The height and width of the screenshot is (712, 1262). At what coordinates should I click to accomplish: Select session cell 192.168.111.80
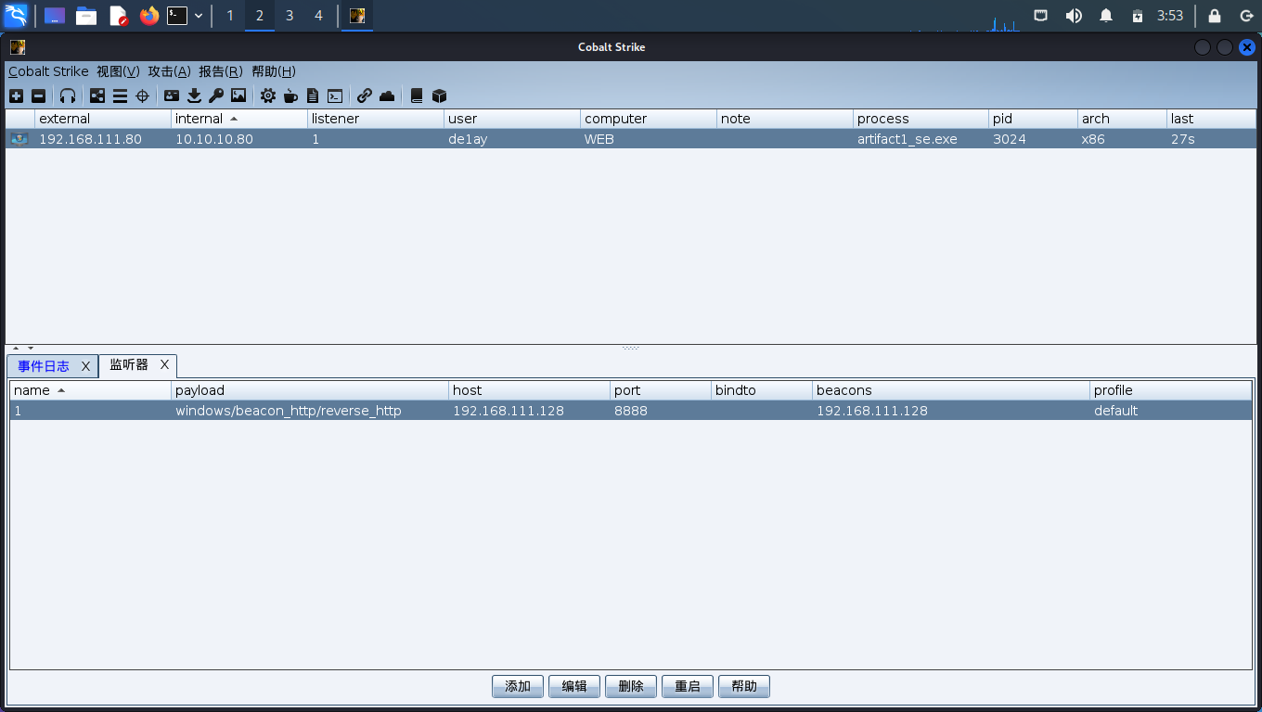pos(103,139)
